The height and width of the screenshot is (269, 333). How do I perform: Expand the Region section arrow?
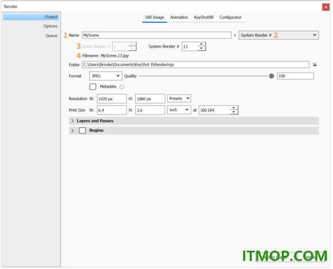click(73, 130)
